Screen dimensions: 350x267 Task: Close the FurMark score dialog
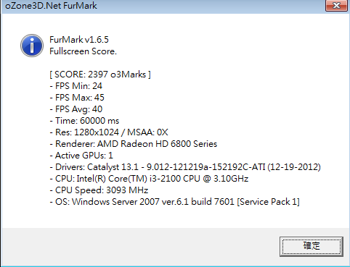(x=337, y=5)
